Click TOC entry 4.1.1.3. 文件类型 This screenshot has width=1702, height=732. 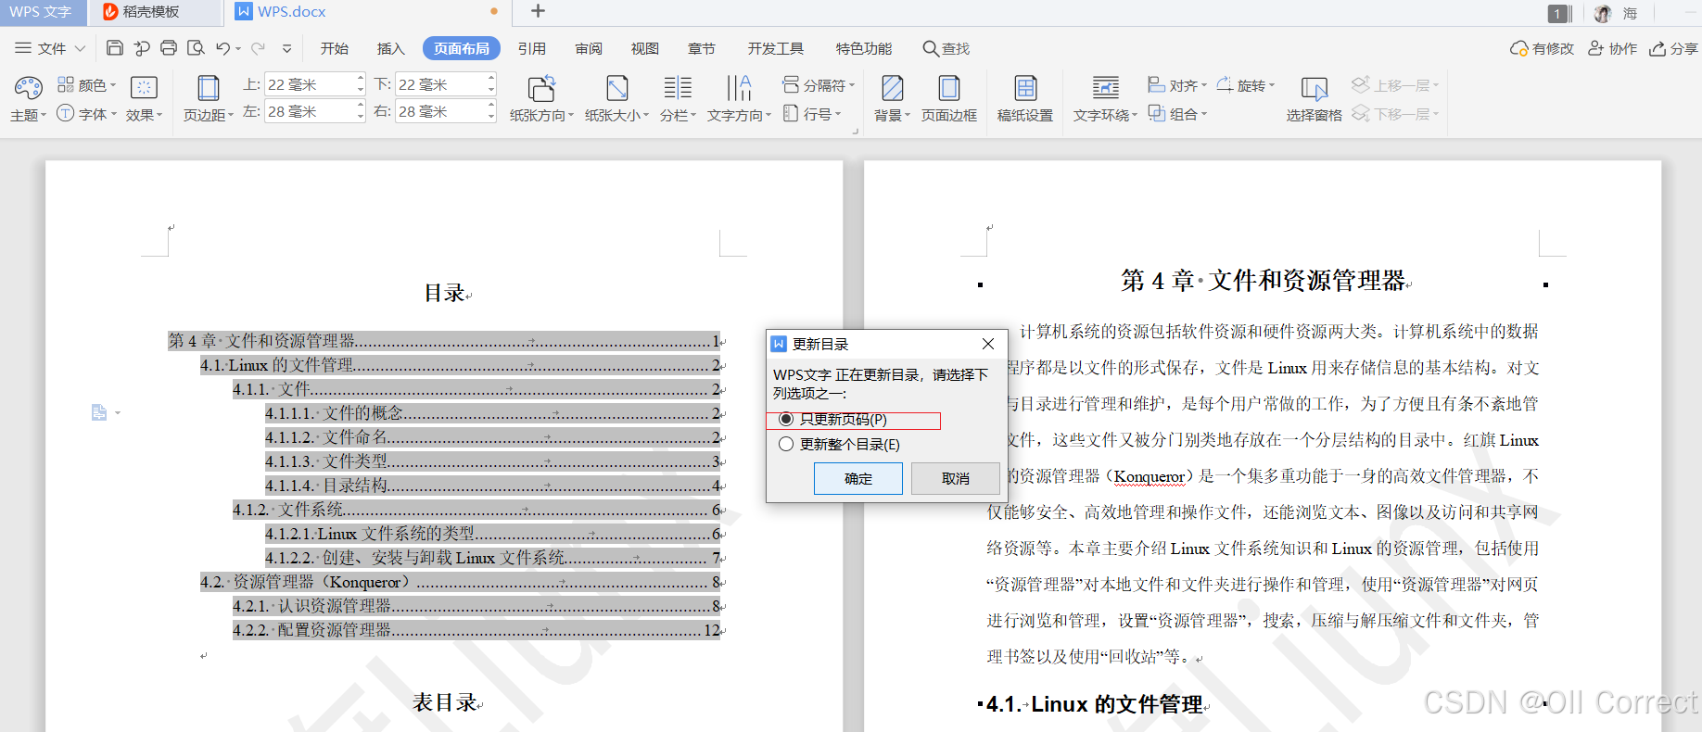pyautogui.click(x=492, y=461)
